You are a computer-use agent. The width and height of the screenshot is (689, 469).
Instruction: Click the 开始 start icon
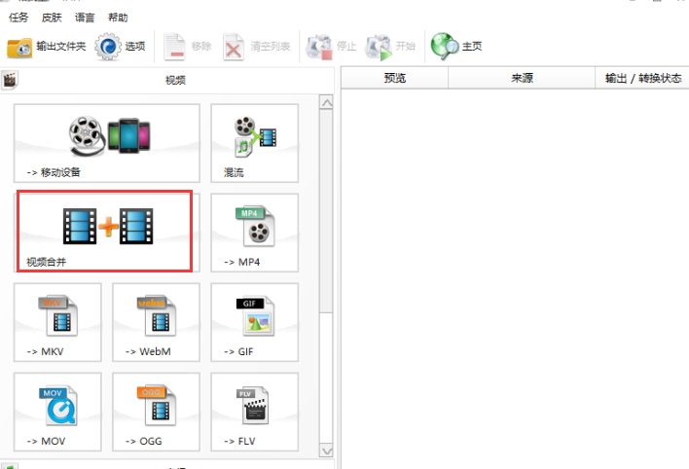pos(379,47)
